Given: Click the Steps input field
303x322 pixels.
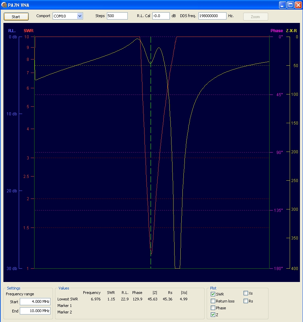Looking at the screenshot, I should pyautogui.click(x=117, y=16).
